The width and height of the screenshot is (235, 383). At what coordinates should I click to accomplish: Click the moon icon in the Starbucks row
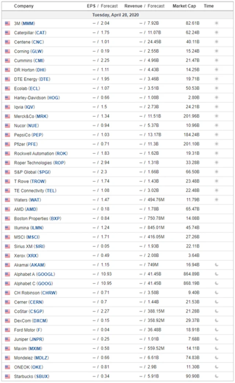217,376
